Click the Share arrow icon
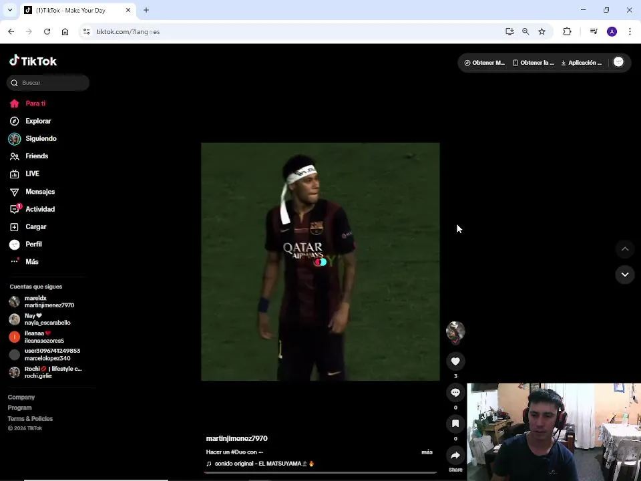This screenshot has height=481, width=641. click(455, 455)
